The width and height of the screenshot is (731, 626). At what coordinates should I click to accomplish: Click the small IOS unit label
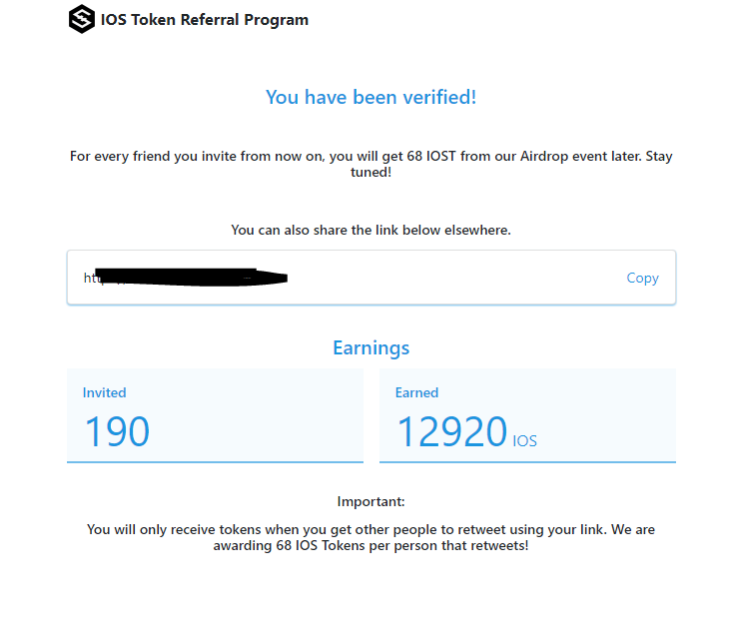pyautogui.click(x=525, y=440)
